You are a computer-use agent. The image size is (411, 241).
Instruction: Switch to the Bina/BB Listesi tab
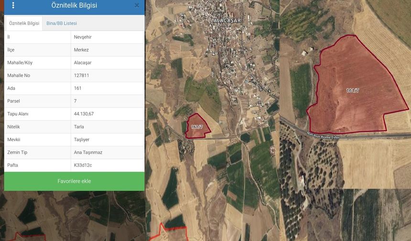pos(62,23)
